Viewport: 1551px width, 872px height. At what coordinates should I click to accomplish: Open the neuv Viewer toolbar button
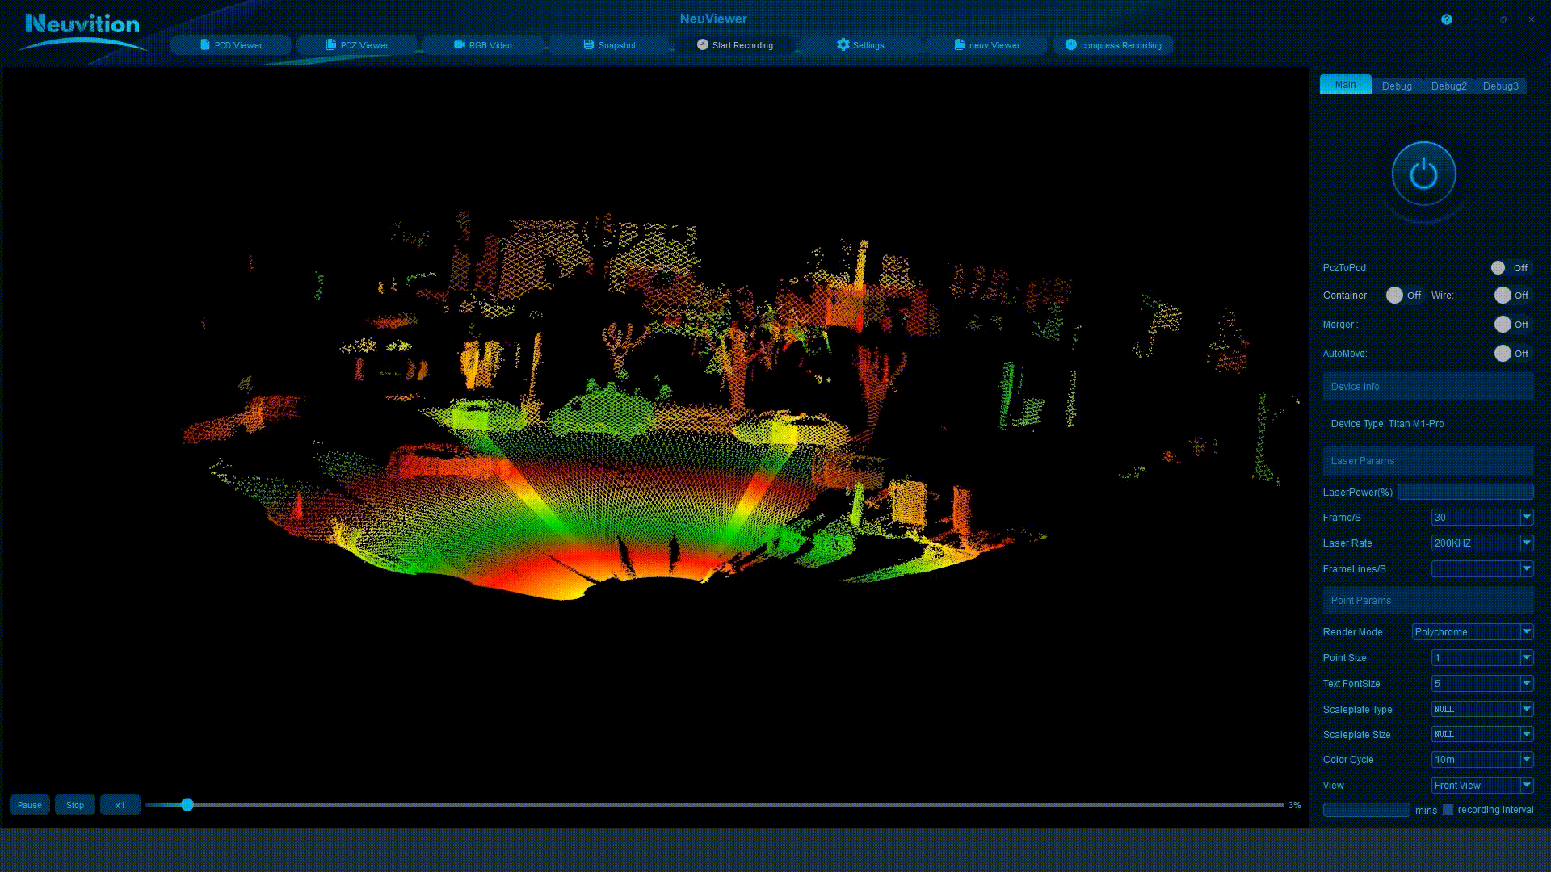[x=986, y=45]
